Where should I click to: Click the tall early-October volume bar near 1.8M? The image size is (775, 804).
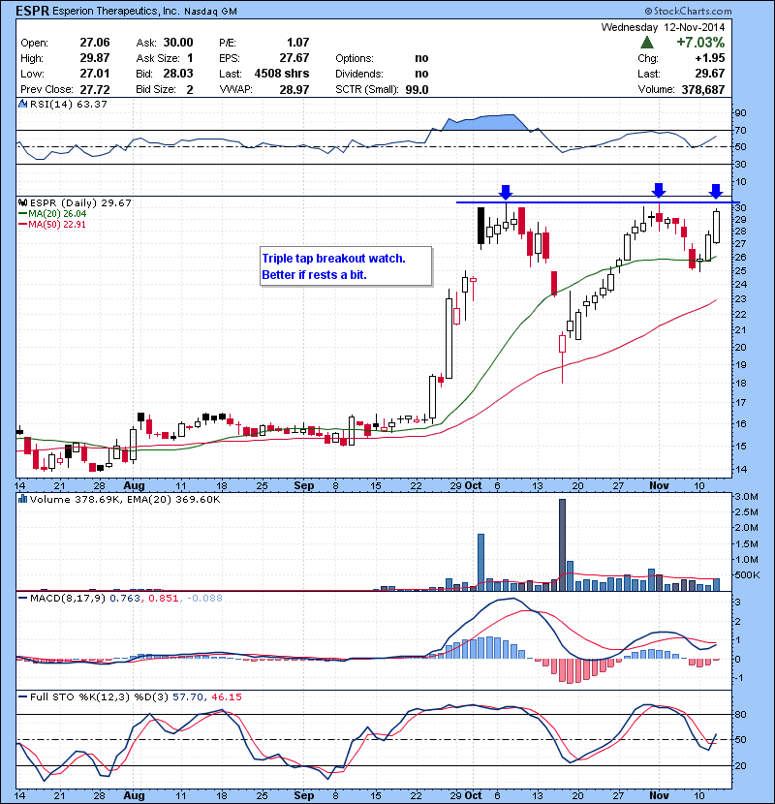[480, 562]
